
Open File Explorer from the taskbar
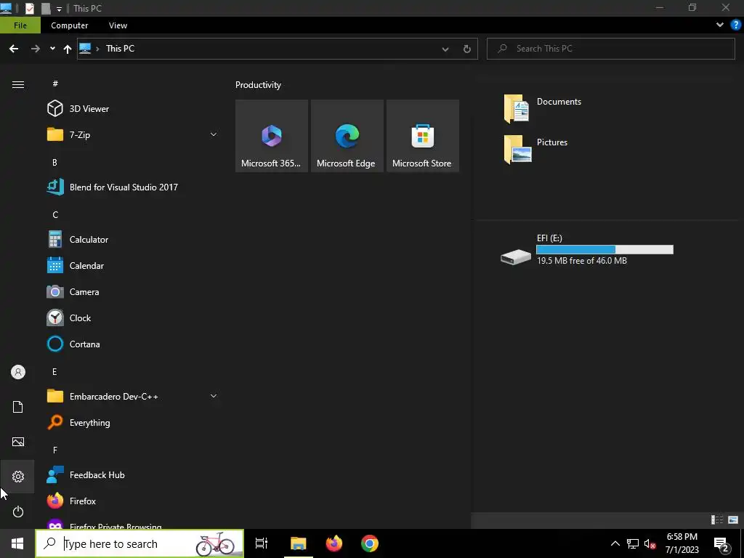299,543
